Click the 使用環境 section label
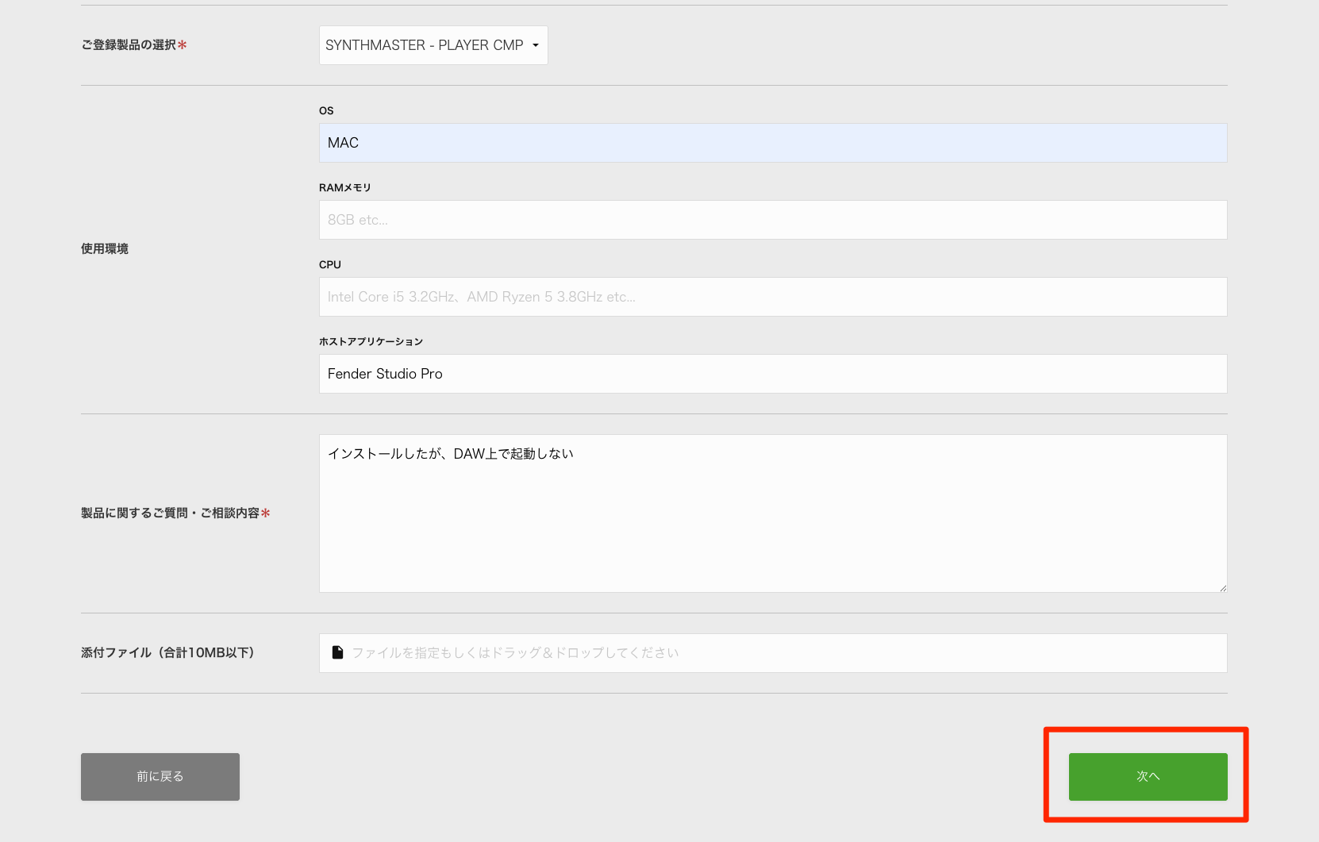The image size is (1319, 842). click(x=105, y=248)
